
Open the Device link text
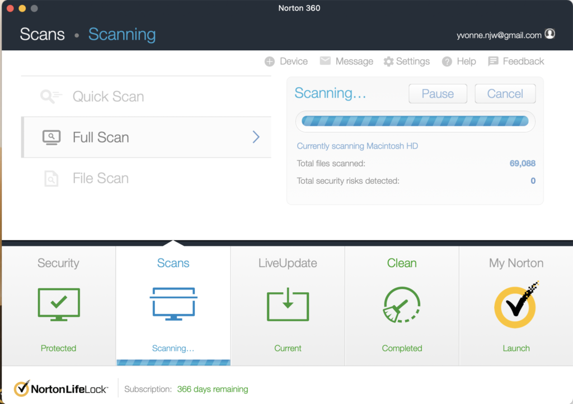[x=293, y=61]
